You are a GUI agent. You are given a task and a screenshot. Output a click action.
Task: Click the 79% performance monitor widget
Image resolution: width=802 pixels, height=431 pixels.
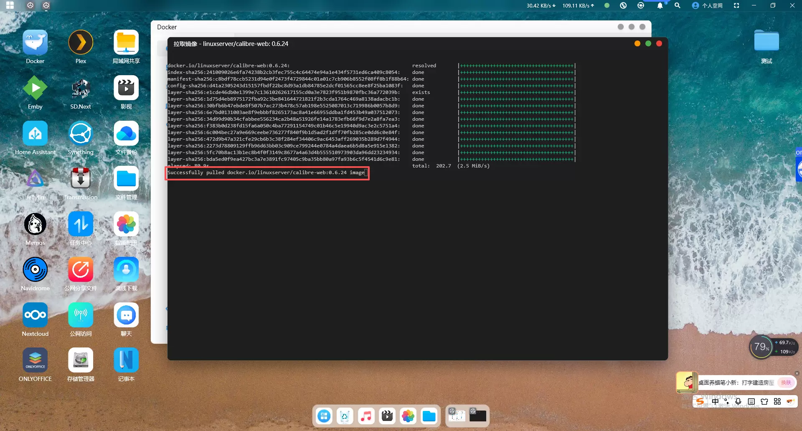click(761, 347)
